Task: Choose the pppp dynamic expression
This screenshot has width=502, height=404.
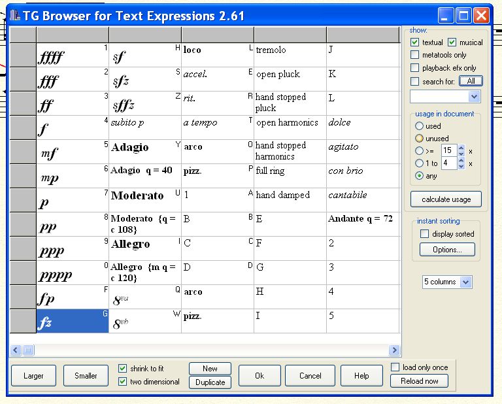Action: 72,273
